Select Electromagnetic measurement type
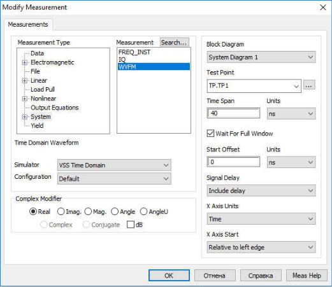Viewport: 332px width, 287px height. (52, 62)
